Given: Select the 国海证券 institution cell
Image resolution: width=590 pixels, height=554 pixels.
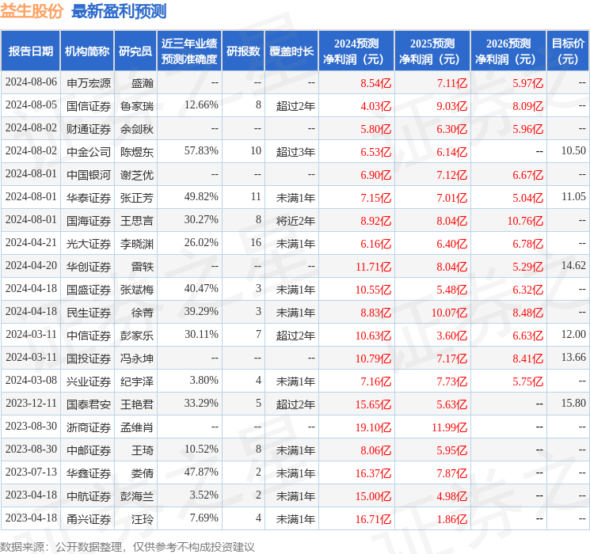Looking at the screenshot, I should click(89, 221).
